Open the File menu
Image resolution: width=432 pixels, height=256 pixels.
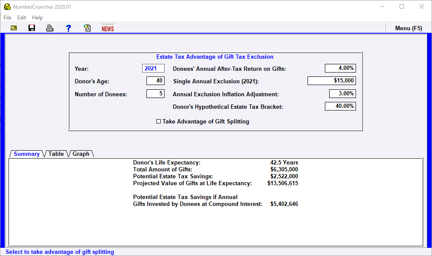[7, 18]
